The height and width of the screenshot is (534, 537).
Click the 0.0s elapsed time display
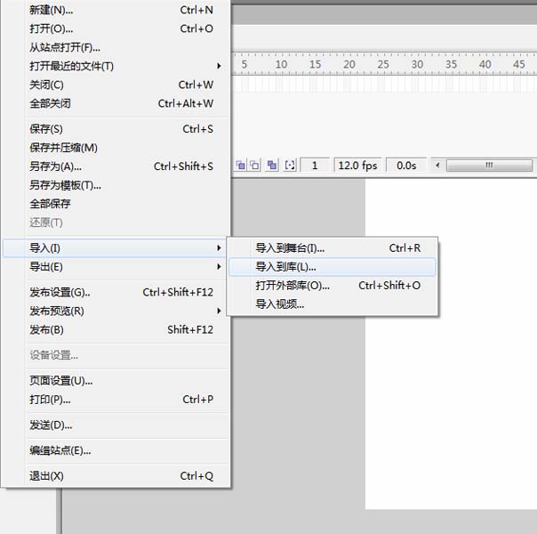click(x=406, y=166)
